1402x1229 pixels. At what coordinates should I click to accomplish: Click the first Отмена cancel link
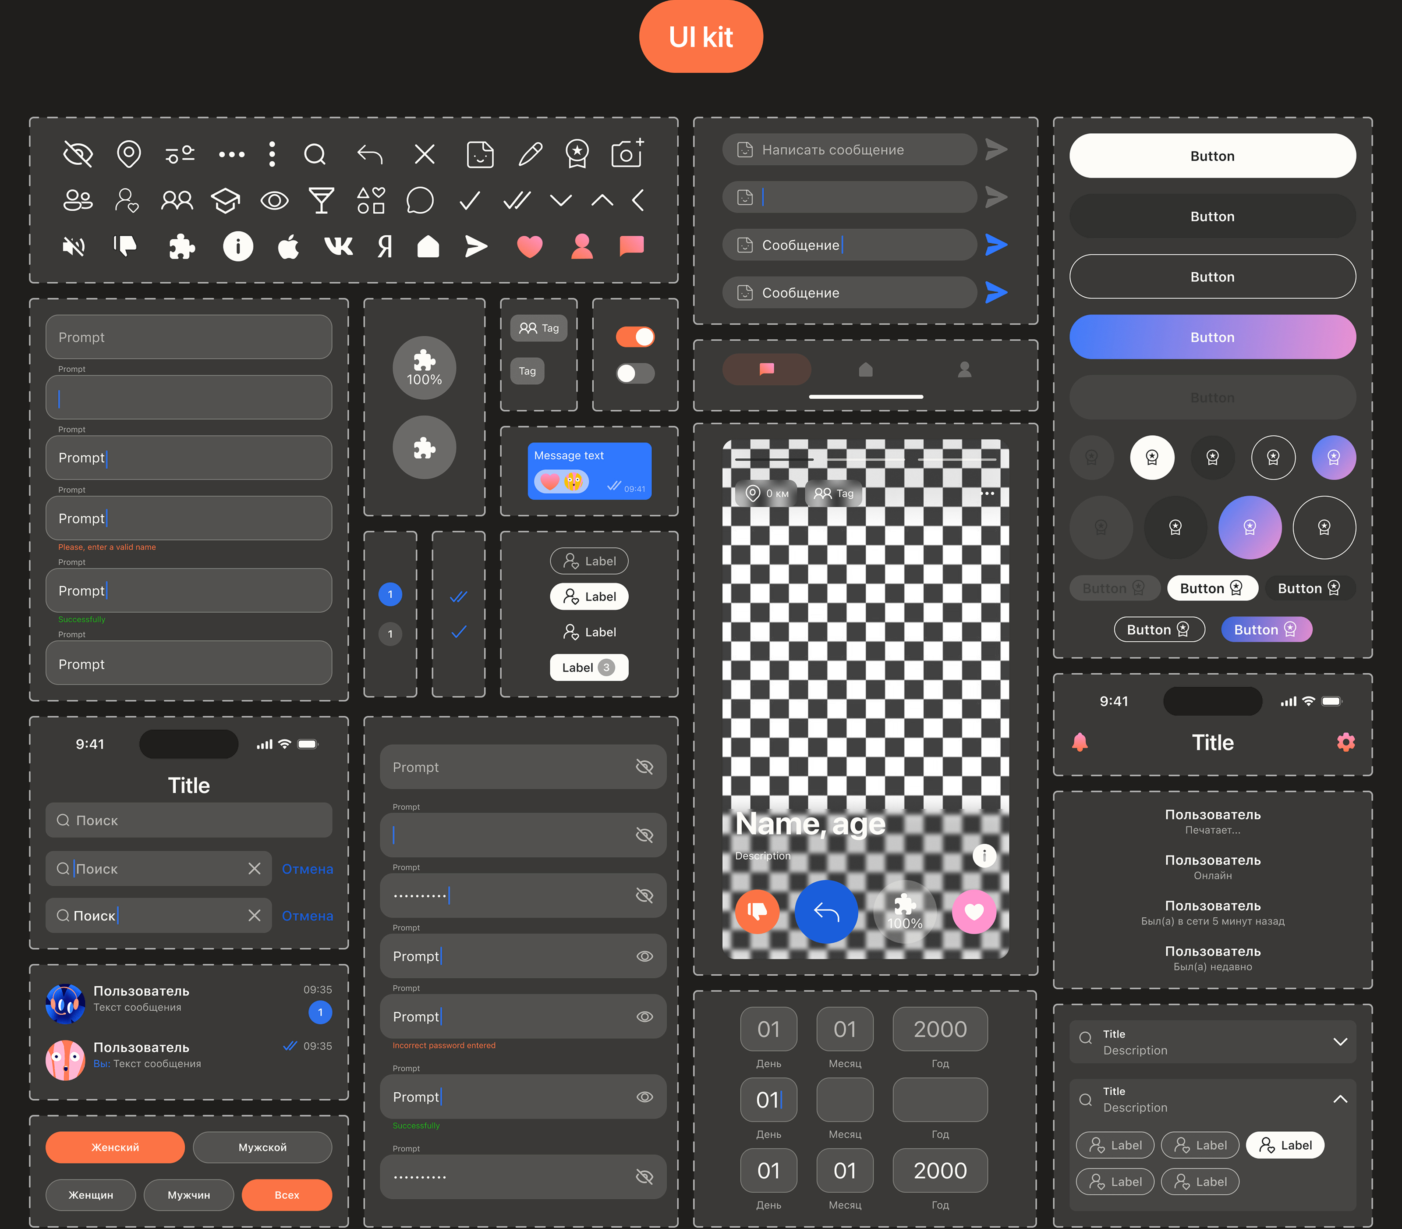coord(307,869)
